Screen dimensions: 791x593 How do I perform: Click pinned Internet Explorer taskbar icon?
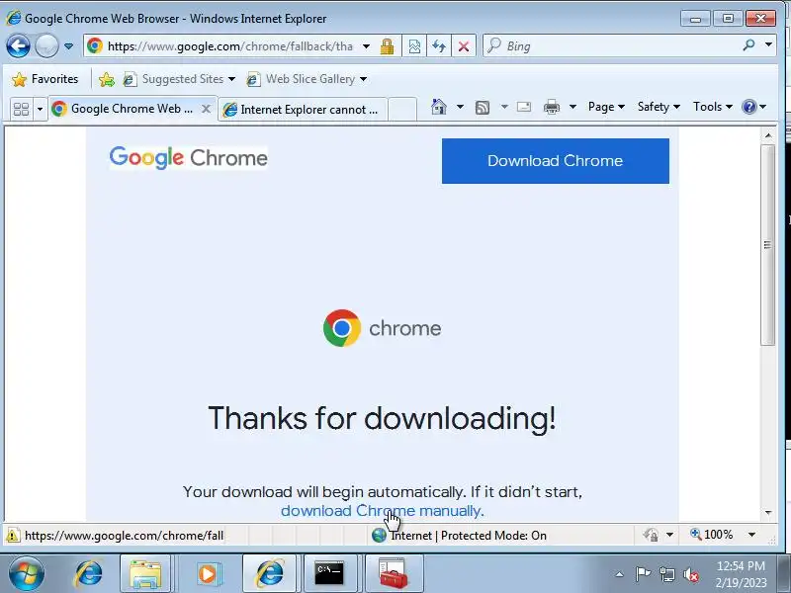point(88,574)
